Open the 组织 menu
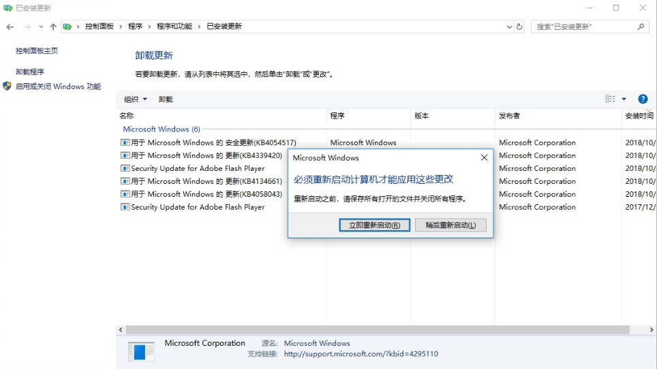Screen dimensions: 657x369 click(136, 99)
